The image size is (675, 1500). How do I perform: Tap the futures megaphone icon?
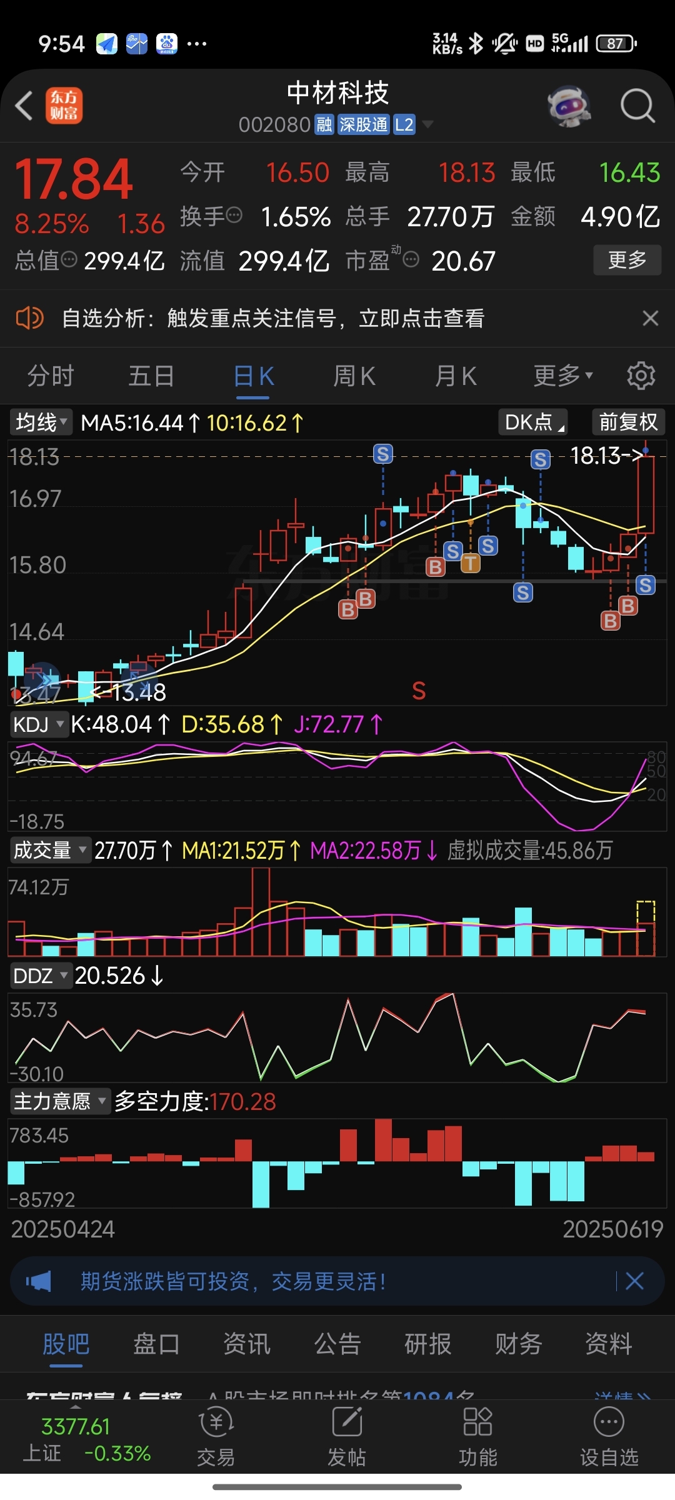pos(39,1281)
